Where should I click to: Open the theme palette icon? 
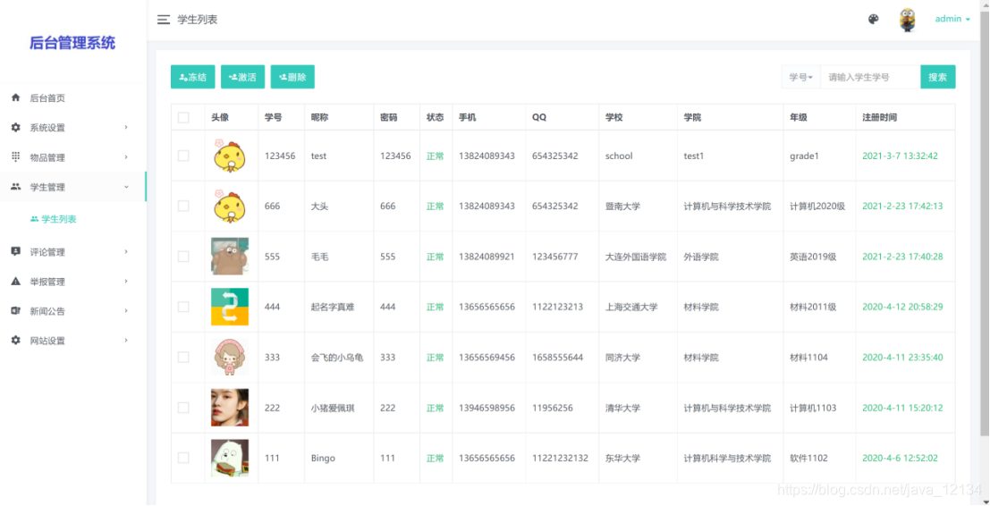click(x=873, y=19)
